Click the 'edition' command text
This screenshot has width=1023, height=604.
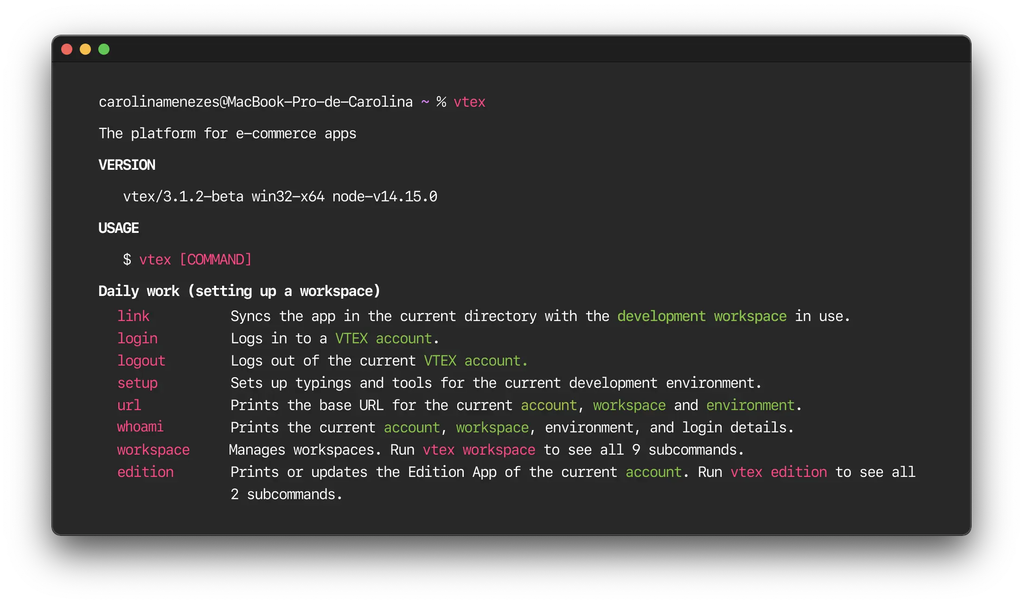pyautogui.click(x=145, y=472)
